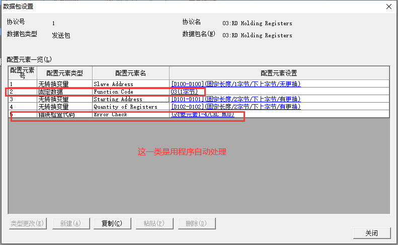Select the Function Code element name cell
Image resolution: width=398 pixels, height=245 pixels.
[x=113, y=92]
